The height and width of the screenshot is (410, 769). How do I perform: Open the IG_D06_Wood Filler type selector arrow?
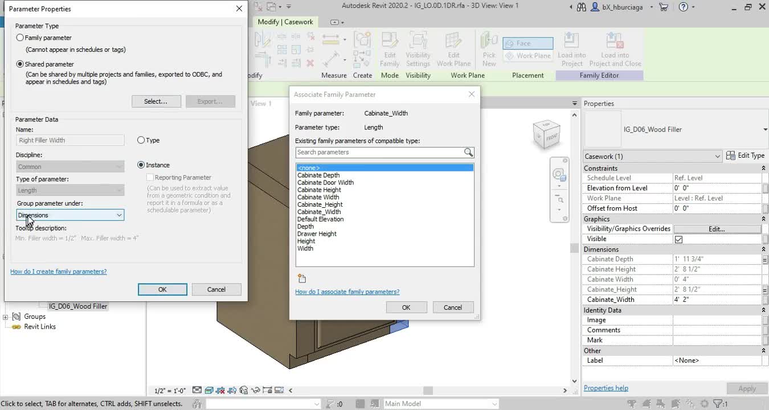(764, 130)
